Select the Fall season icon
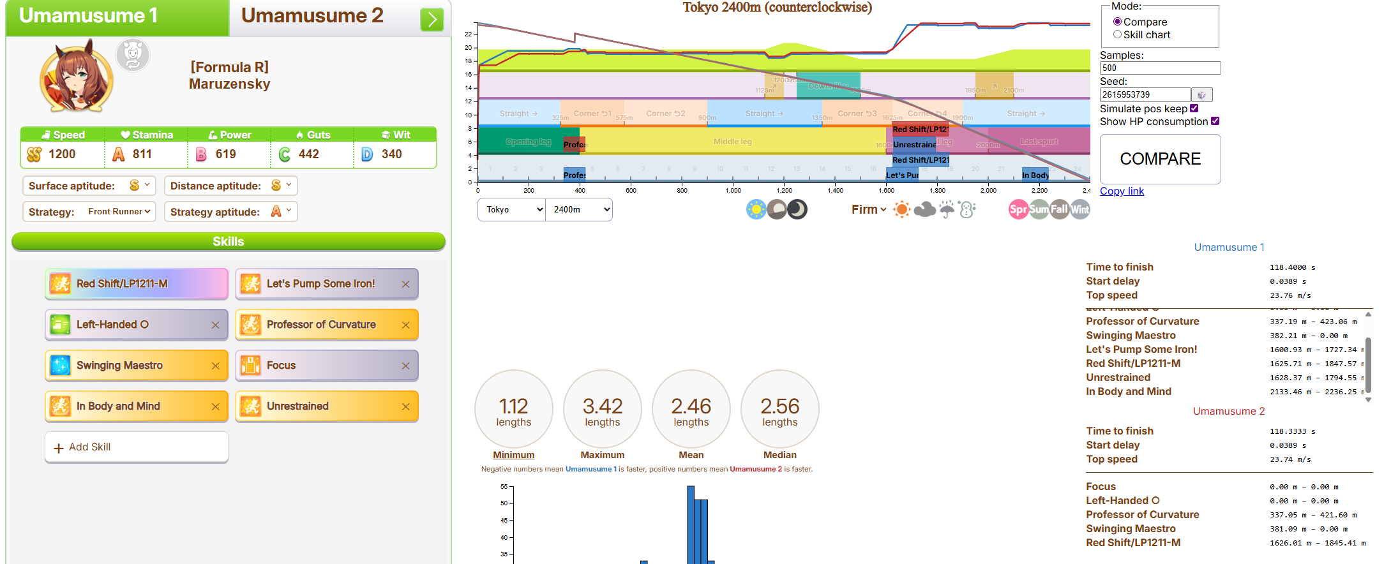The image size is (1391, 564). point(1060,209)
